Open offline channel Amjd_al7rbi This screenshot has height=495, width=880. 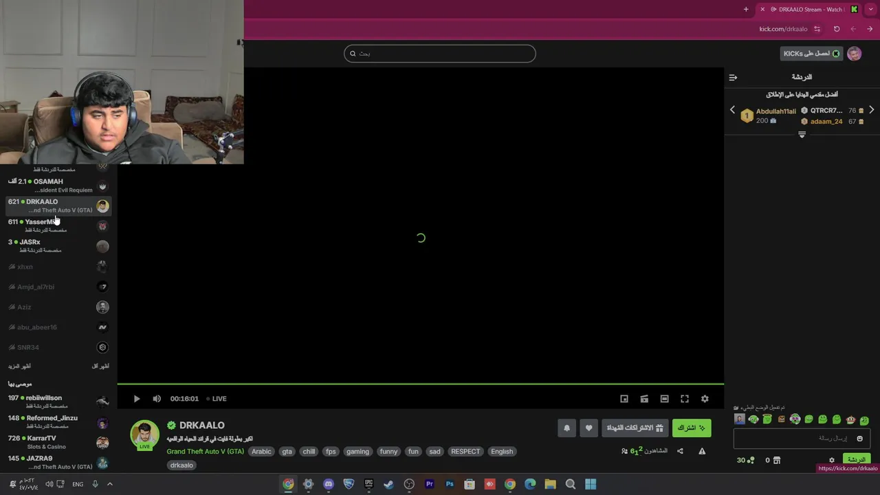click(x=58, y=287)
